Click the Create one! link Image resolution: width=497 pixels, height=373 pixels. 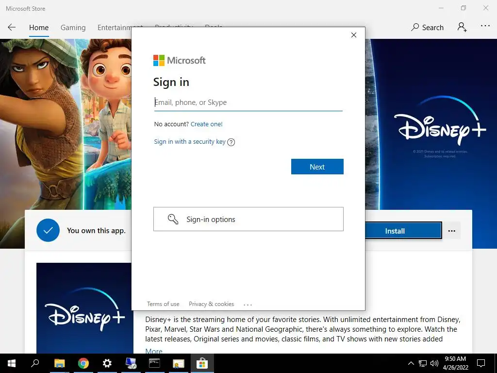point(207,124)
